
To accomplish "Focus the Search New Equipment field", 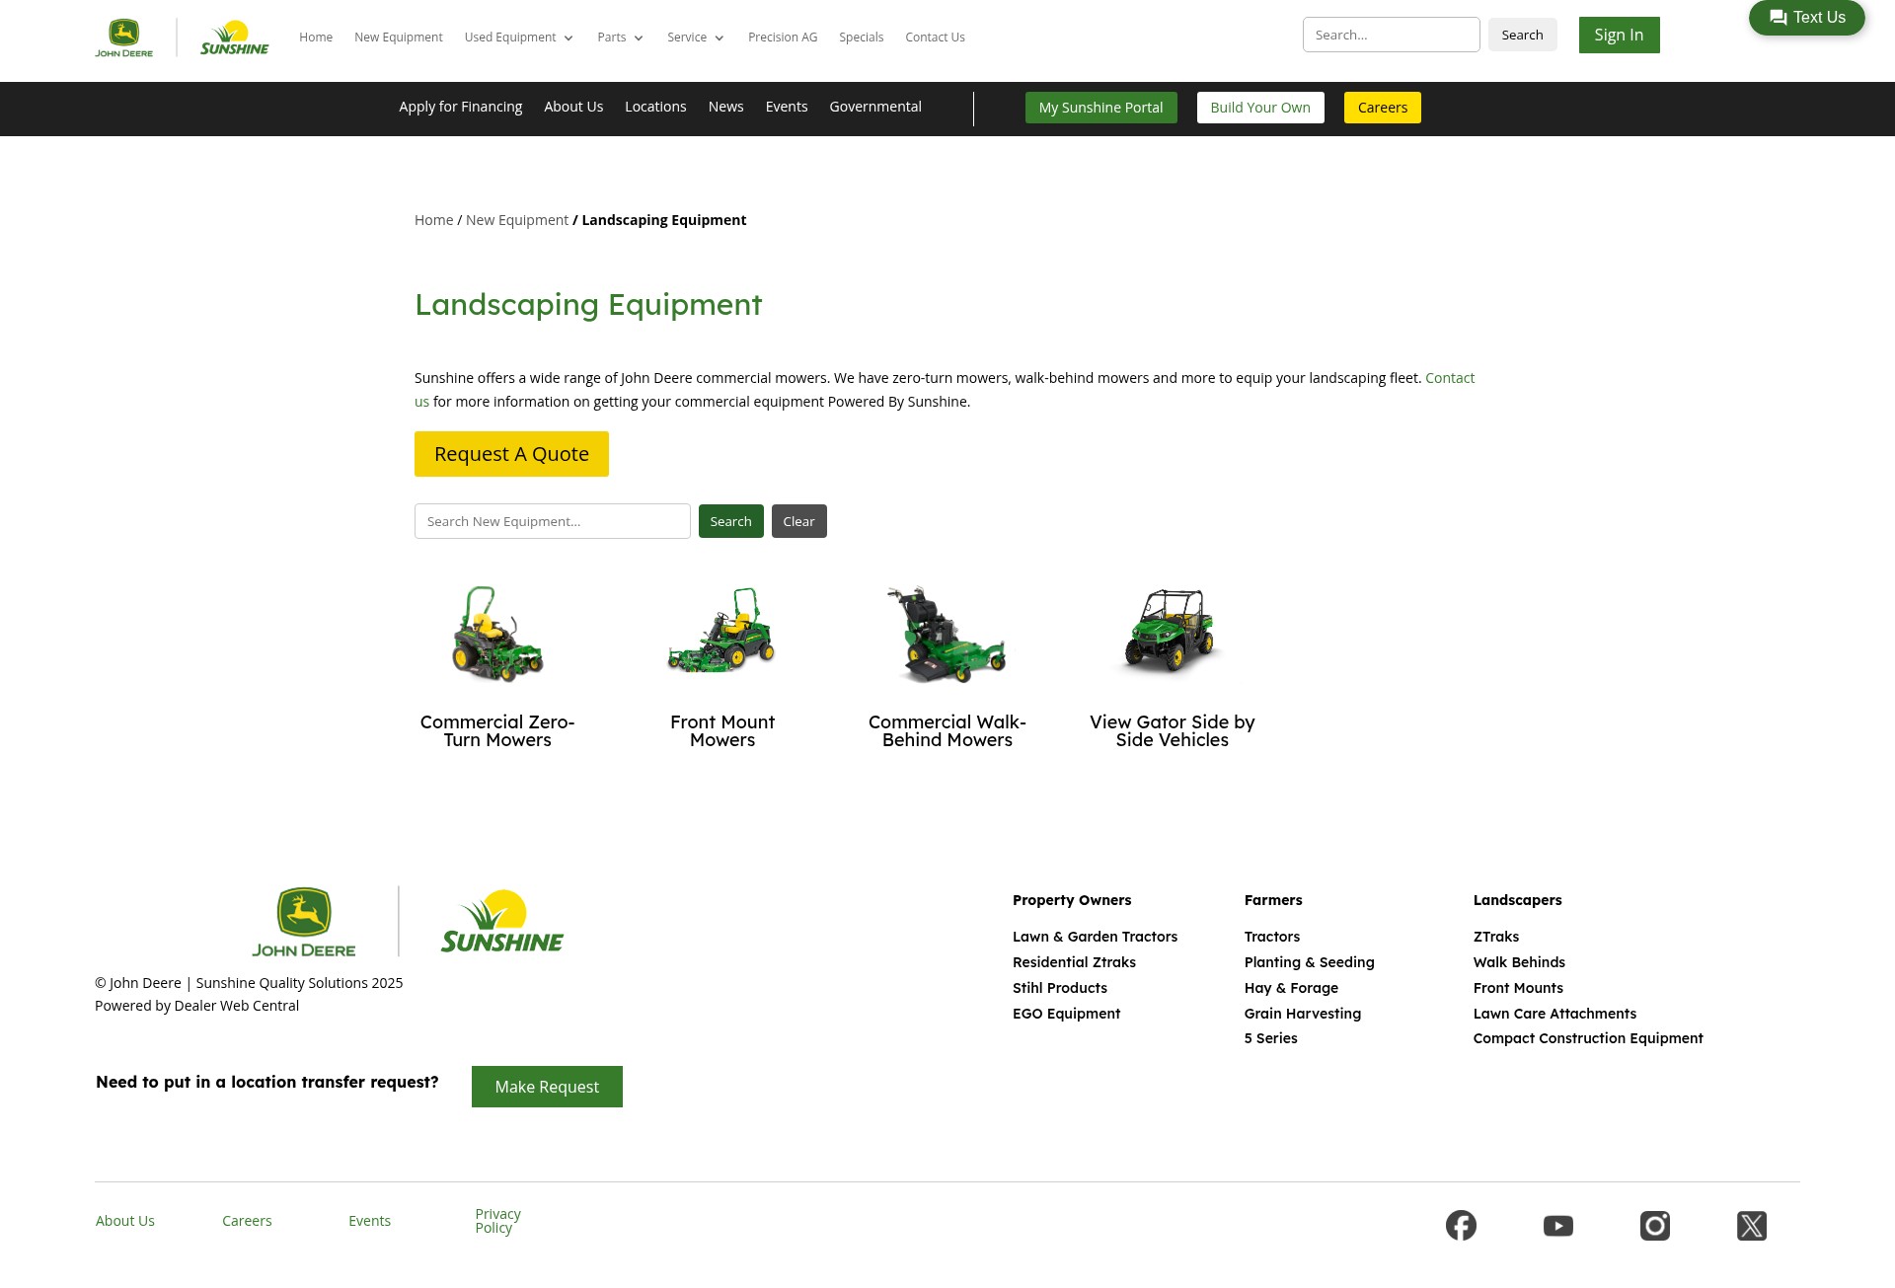I will [553, 521].
